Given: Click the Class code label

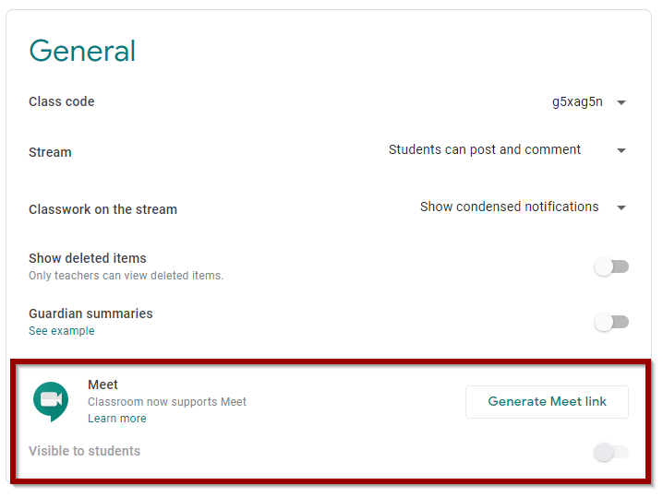Looking at the screenshot, I should [x=62, y=101].
